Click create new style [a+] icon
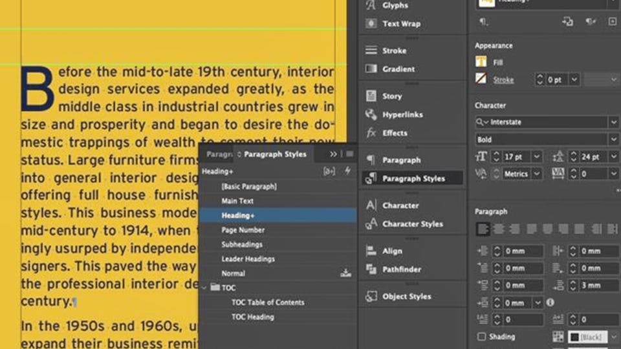The width and height of the screenshot is (621, 349). [x=329, y=171]
